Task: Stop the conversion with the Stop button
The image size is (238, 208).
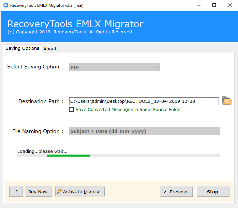Action: point(213,192)
